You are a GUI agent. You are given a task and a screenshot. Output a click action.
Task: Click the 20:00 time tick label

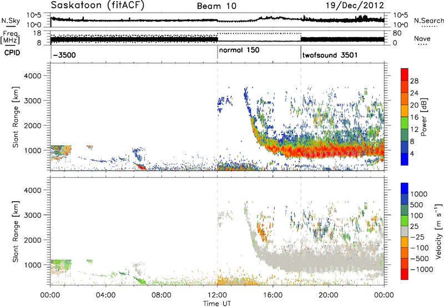coord(329,295)
